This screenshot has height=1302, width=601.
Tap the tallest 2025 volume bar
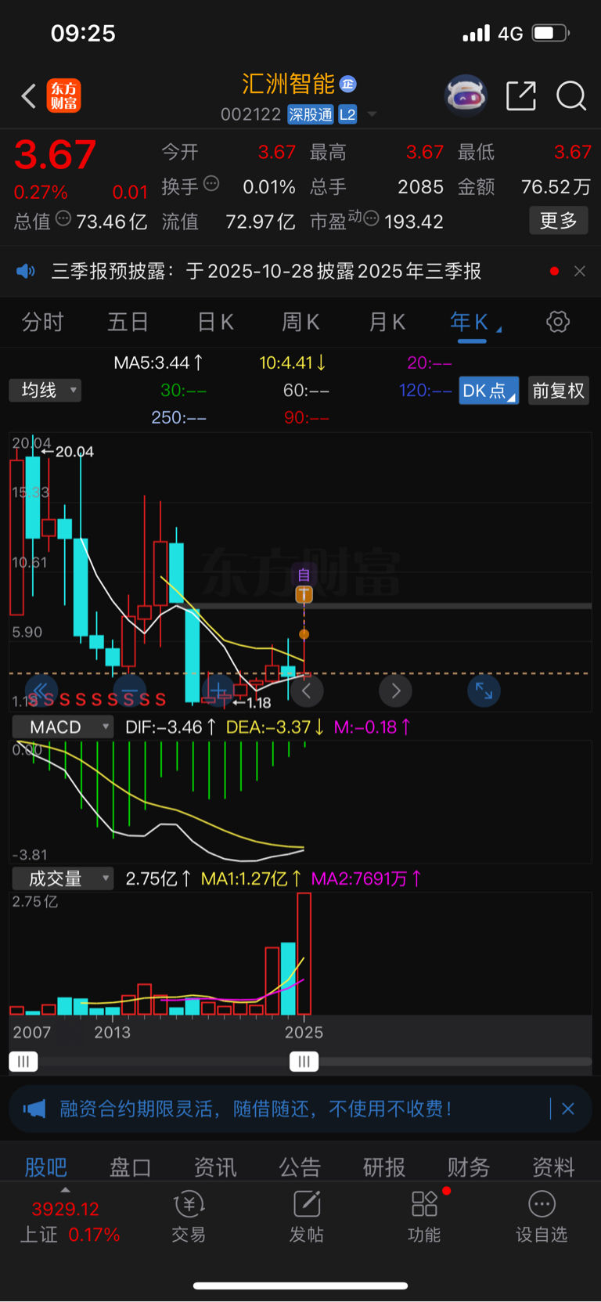coord(304,954)
